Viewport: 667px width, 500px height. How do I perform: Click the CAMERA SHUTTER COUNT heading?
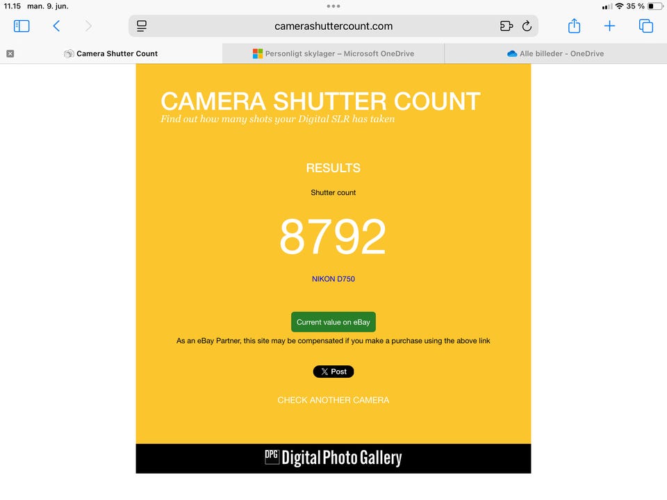tap(321, 101)
